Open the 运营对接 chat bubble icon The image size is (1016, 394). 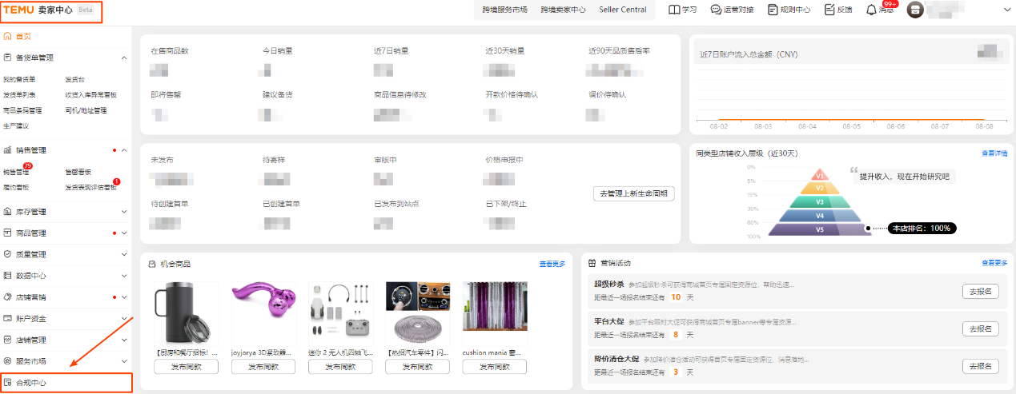[x=716, y=10]
